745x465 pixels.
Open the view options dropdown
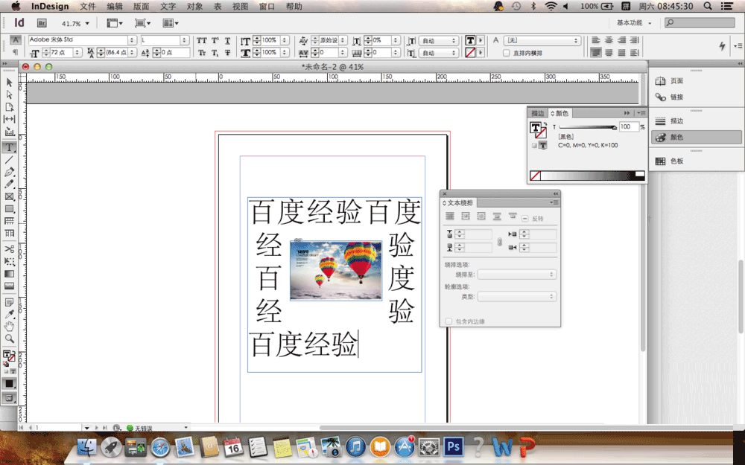point(115,23)
